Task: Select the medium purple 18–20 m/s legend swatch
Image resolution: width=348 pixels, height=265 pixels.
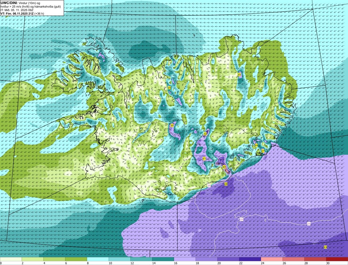Action: click(207, 259)
